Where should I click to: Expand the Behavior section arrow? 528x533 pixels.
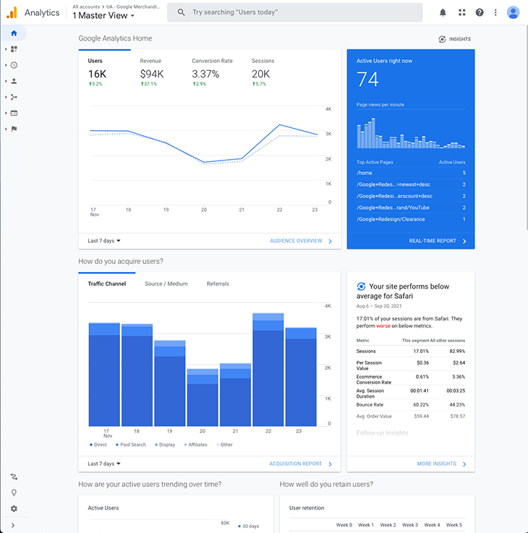pyautogui.click(x=6, y=114)
